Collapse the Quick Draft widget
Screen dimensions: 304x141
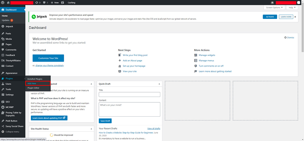pyautogui.click(x=159, y=84)
